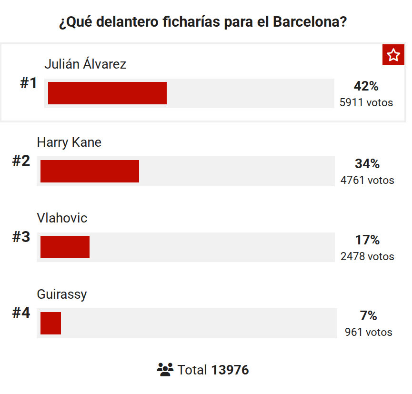Image resolution: width=412 pixels, height=394 pixels.
Task: Click the #3 rank badge
Action: click(21, 237)
